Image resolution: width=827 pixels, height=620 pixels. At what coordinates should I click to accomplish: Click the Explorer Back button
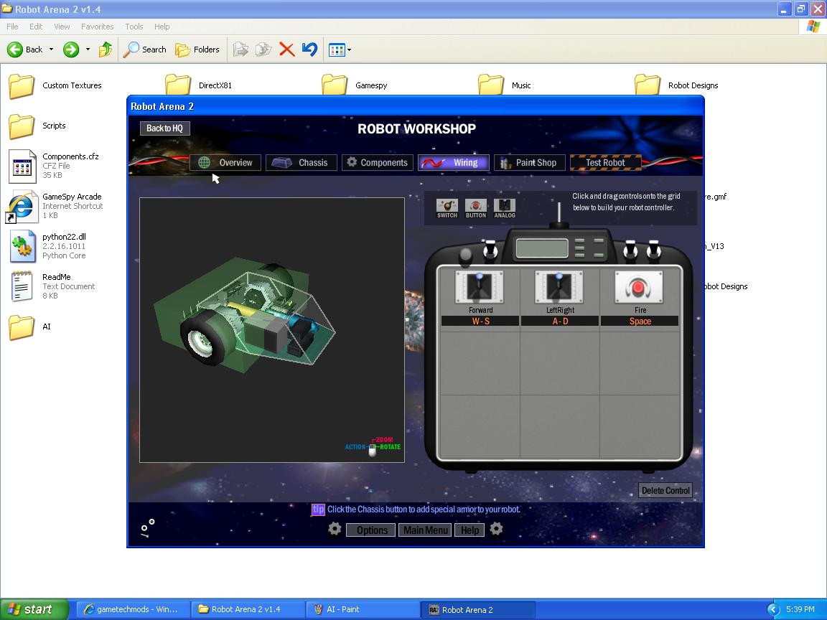click(25, 50)
